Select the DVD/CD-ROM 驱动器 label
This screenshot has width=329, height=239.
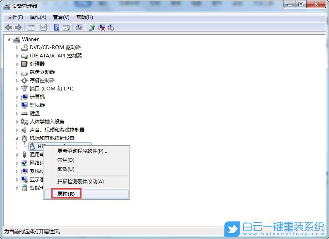tap(55, 47)
